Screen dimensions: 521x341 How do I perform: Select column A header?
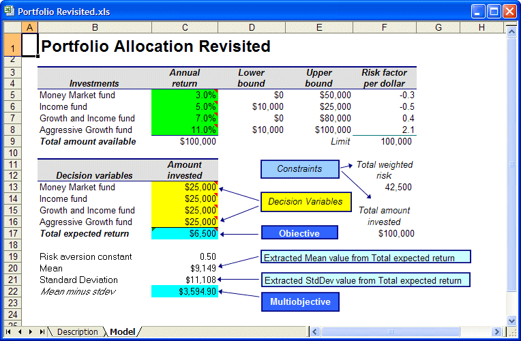point(29,27)
